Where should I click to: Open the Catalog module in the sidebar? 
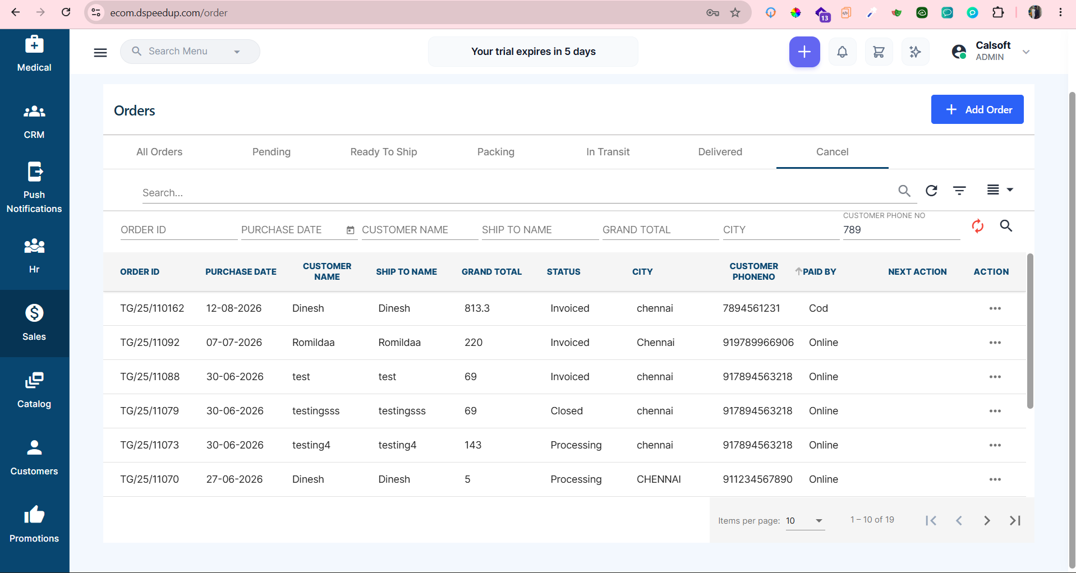coord(34,390)
